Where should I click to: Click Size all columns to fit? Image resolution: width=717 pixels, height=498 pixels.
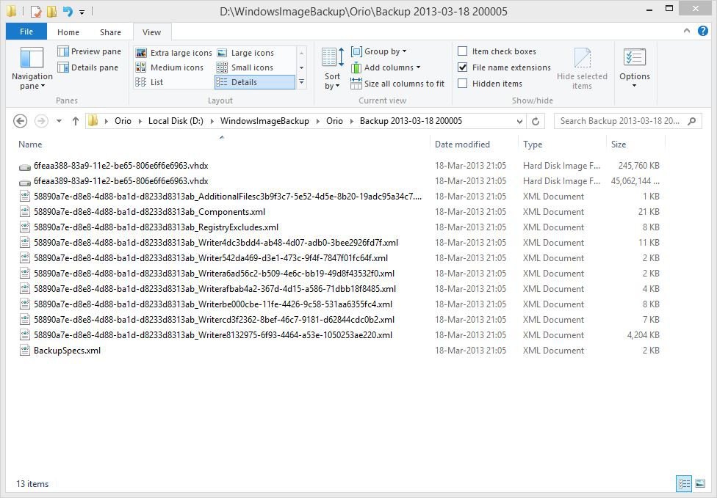(397, 84)
